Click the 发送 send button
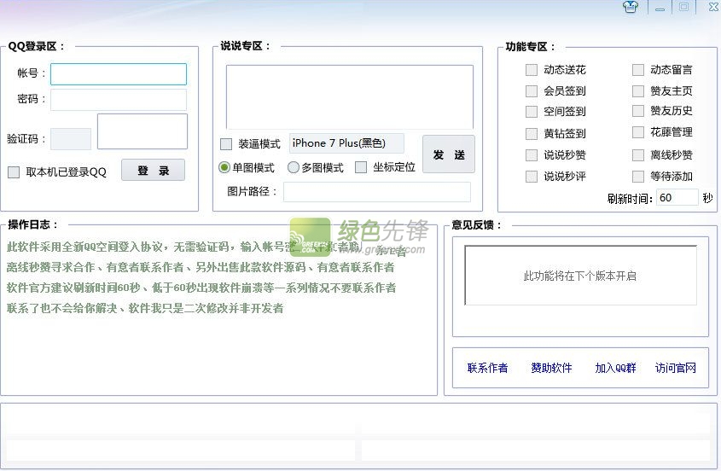Screen dimensions: 721x471 [x=448, y=154]
